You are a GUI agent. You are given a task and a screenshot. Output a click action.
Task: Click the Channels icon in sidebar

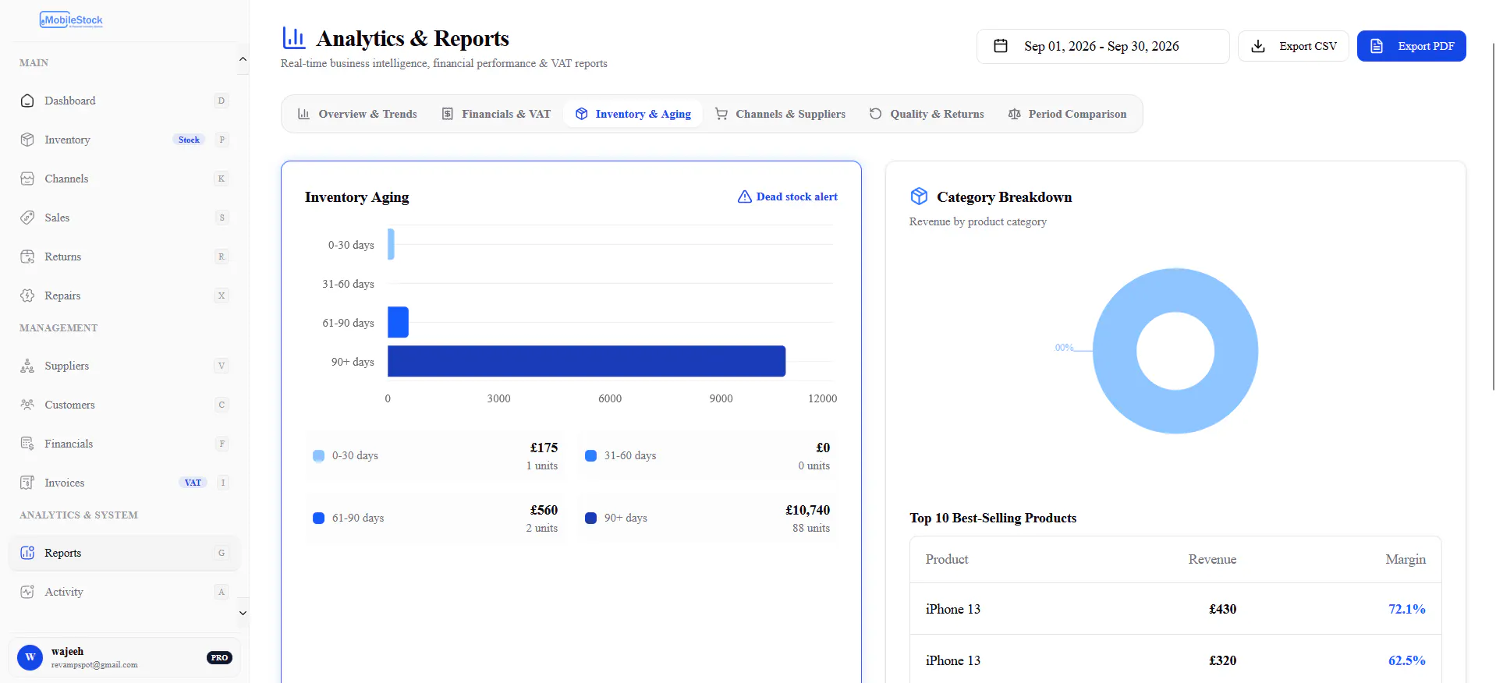click(x=27, y=179)
